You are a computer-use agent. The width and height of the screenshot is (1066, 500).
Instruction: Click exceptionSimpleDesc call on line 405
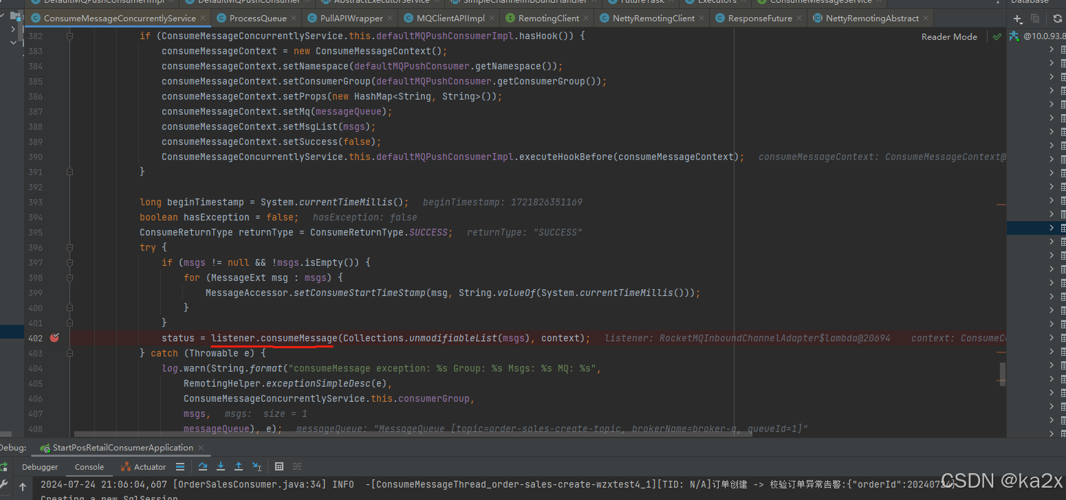[318, 383]
